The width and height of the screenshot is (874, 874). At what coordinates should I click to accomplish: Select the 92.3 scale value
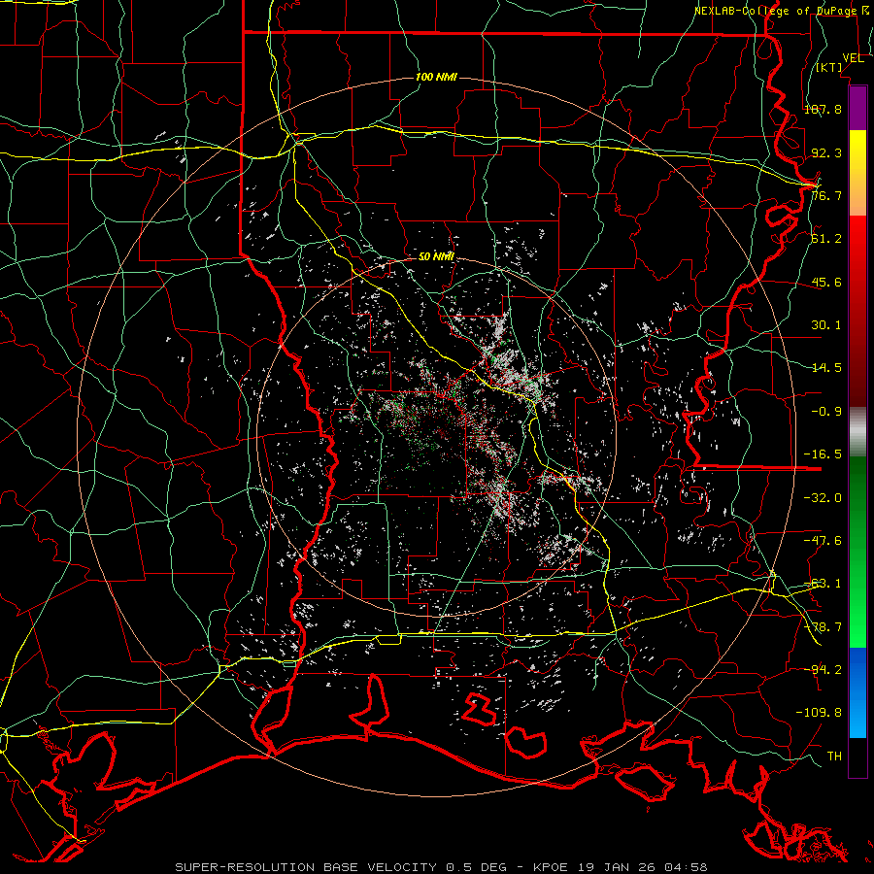coord(826,152)
